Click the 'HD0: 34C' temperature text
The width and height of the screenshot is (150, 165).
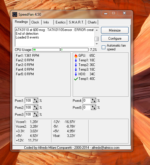(x=87, y=74)
